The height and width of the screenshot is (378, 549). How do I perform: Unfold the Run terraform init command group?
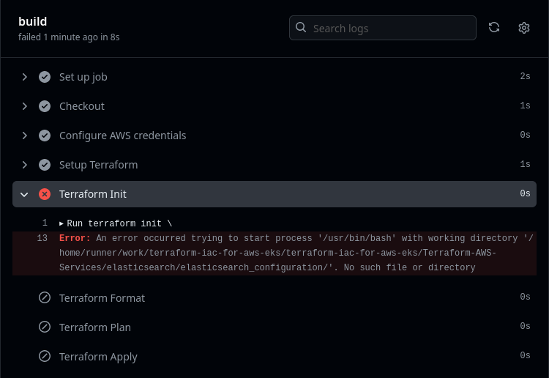(61, 223)
